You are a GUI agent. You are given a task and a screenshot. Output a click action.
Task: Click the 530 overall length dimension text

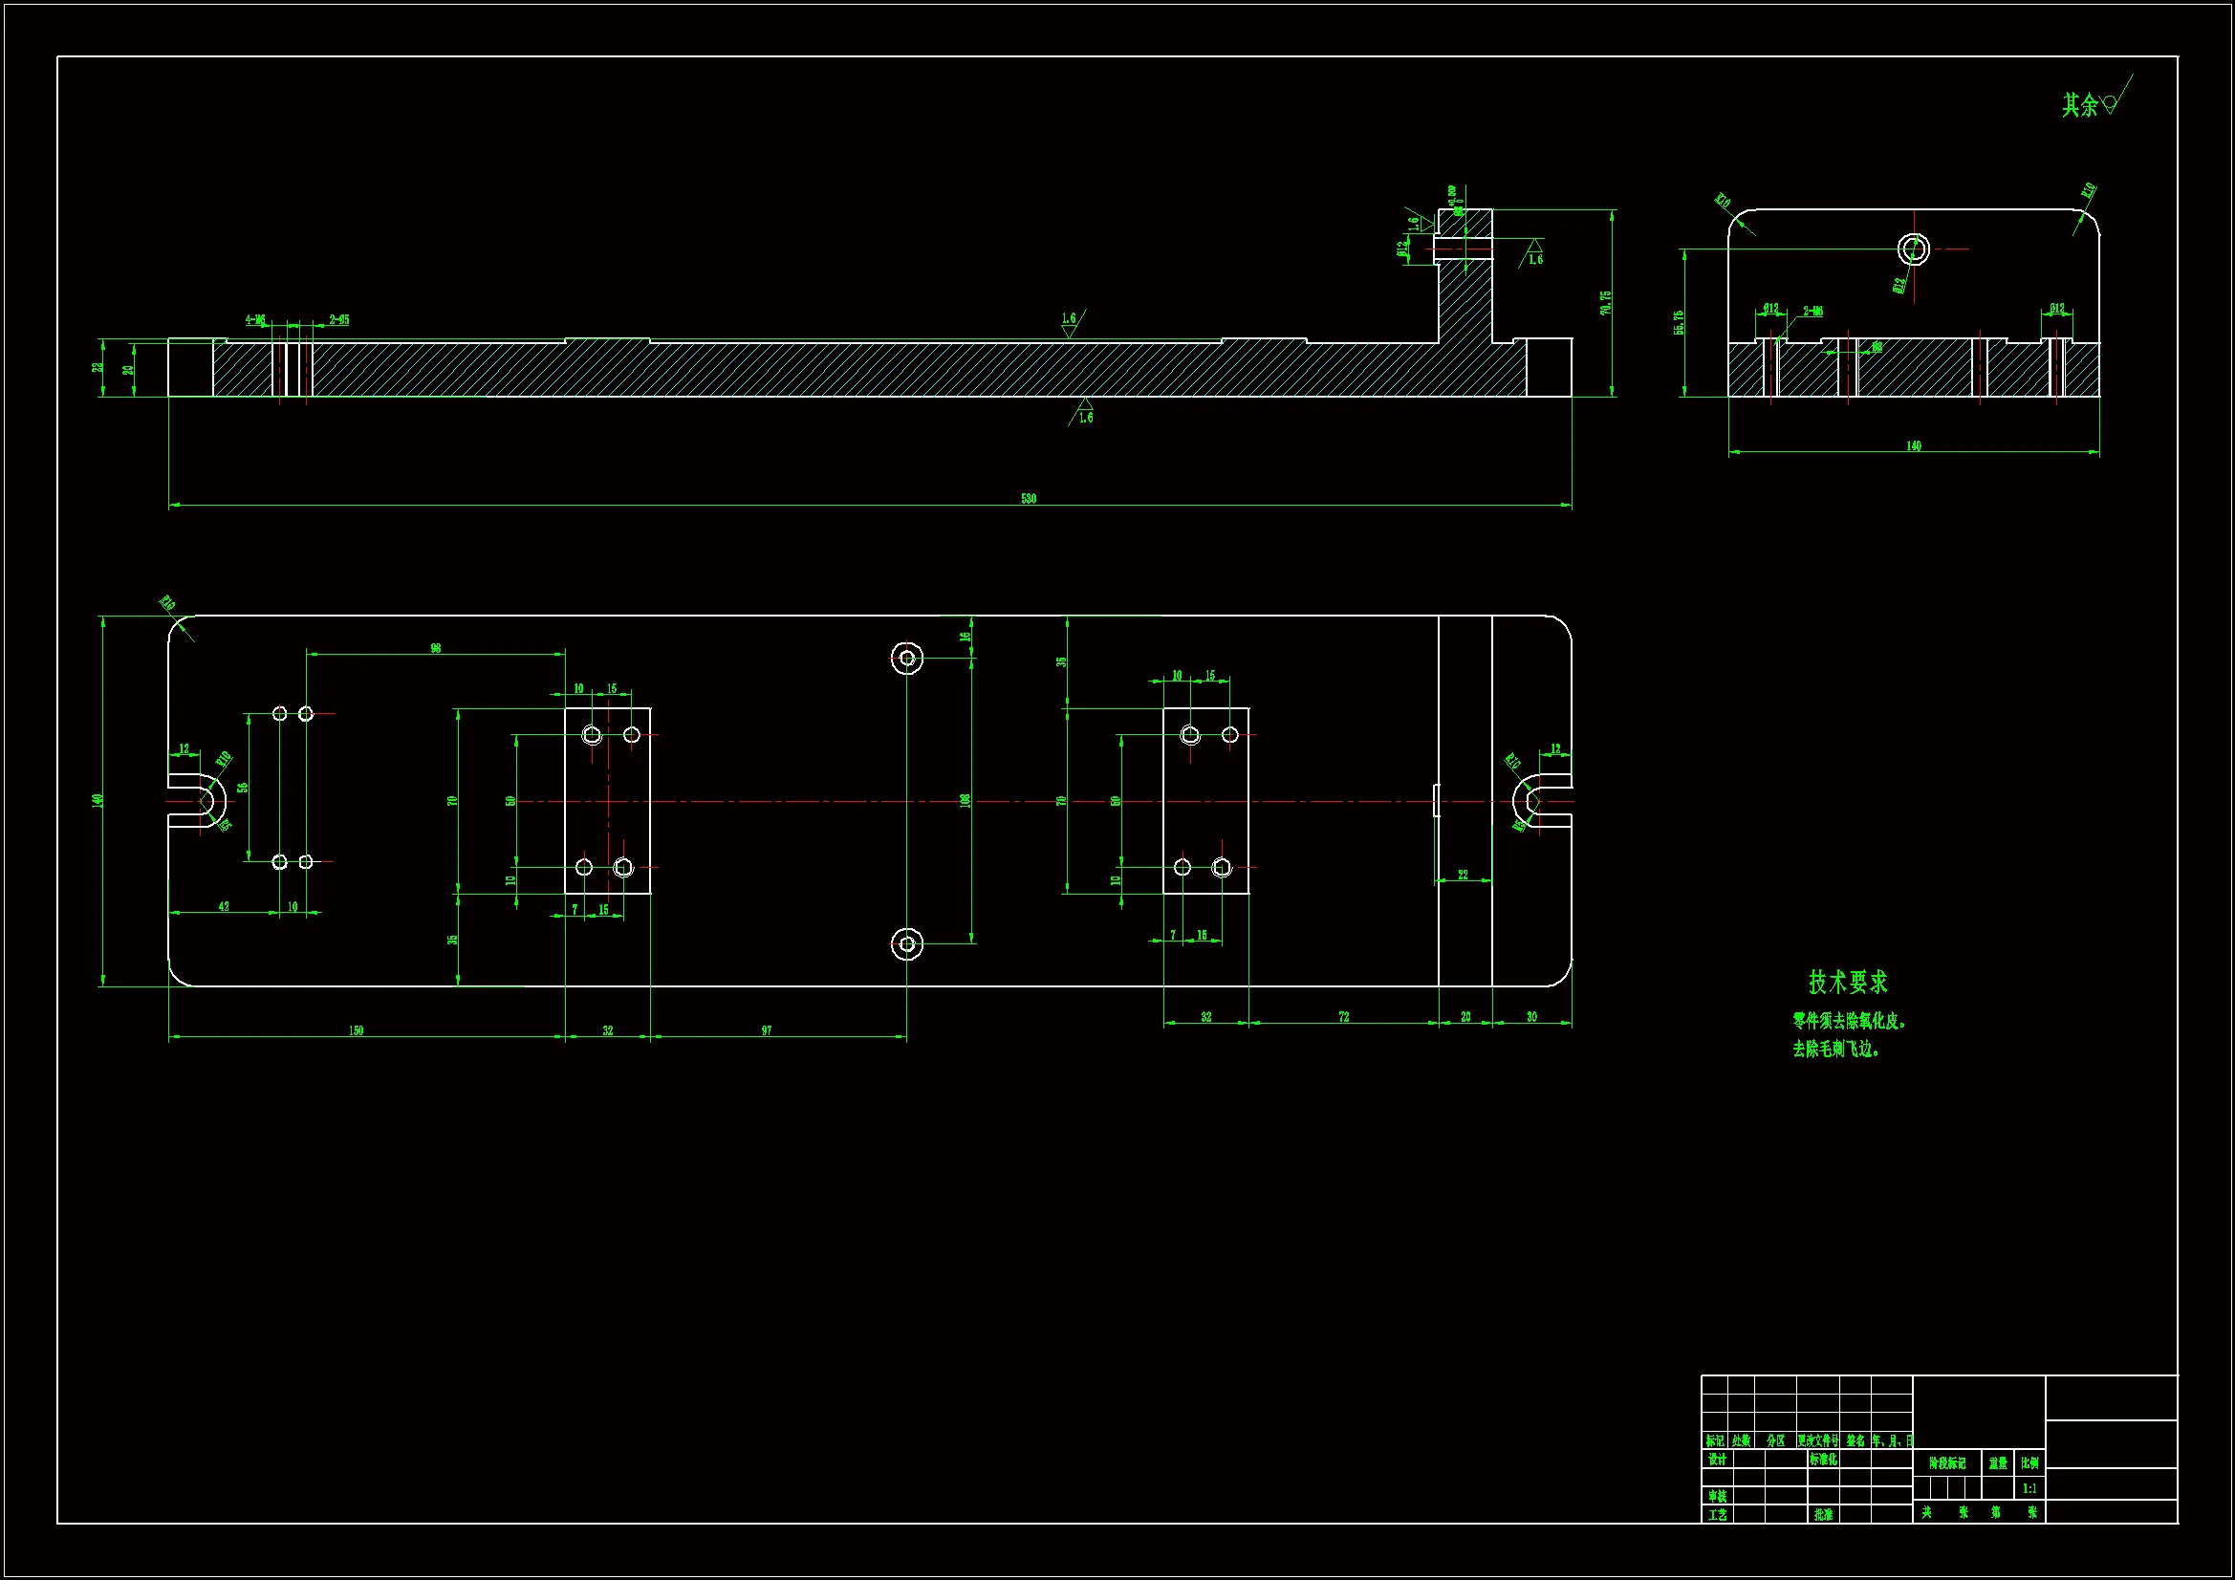click(x=1028, y=498)
